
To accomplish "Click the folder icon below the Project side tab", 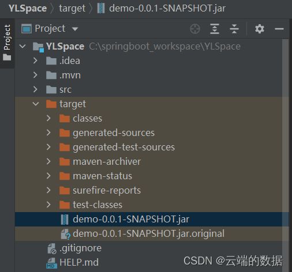I will pos(7,57).
